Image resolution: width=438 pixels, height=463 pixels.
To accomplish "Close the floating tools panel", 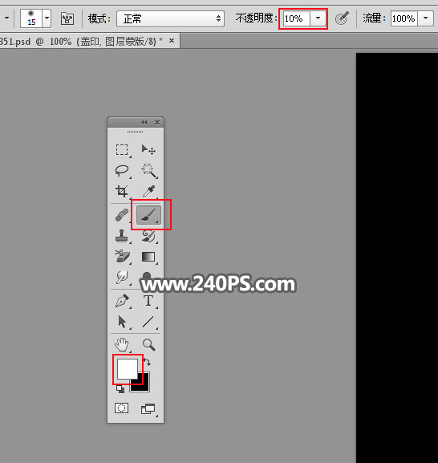I will coord(157,122).
